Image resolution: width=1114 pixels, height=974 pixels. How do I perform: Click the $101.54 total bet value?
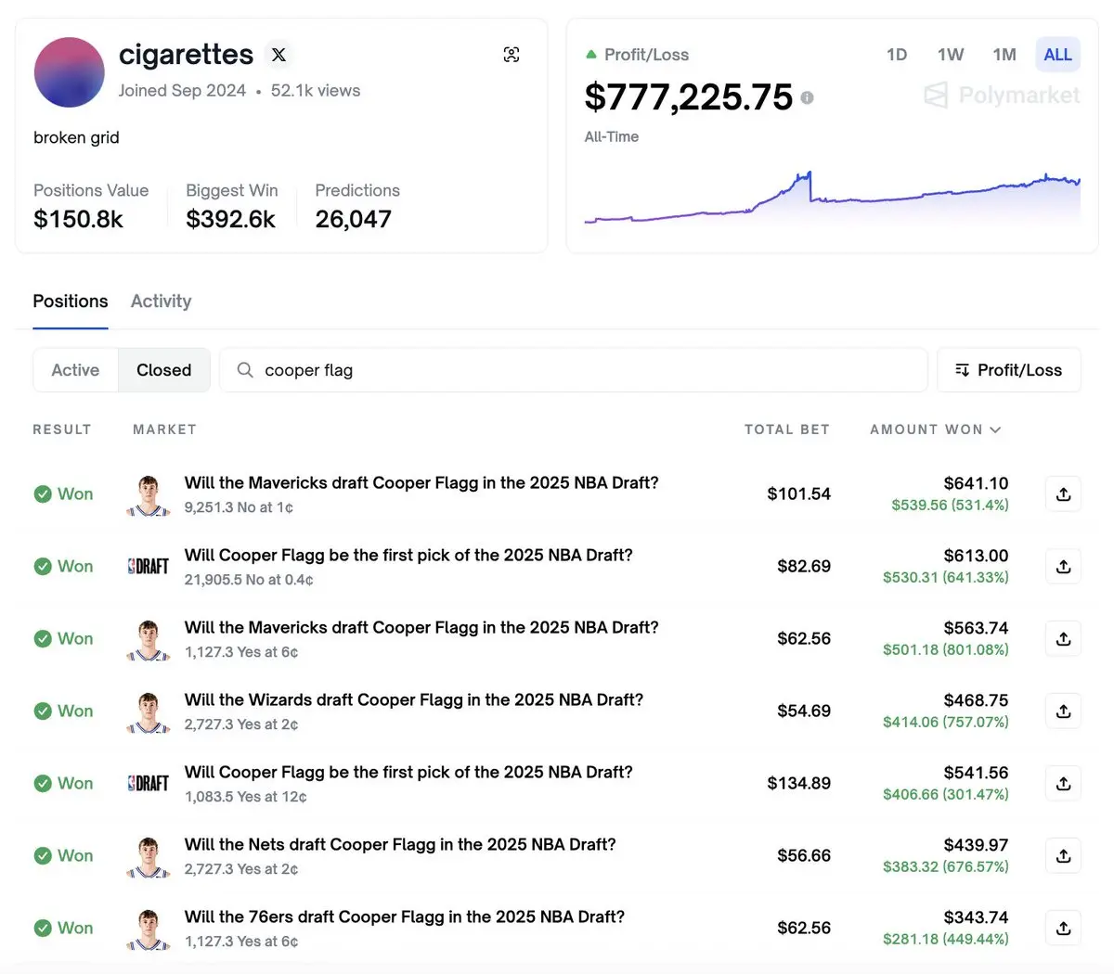coord(798,494)
